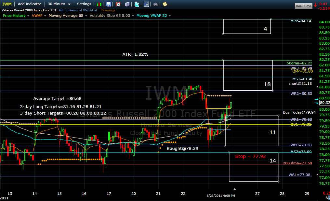Toggle the 'A' arithmetic scale button
The height and width of the screenshot is (201, 330).
pos(327,198)
